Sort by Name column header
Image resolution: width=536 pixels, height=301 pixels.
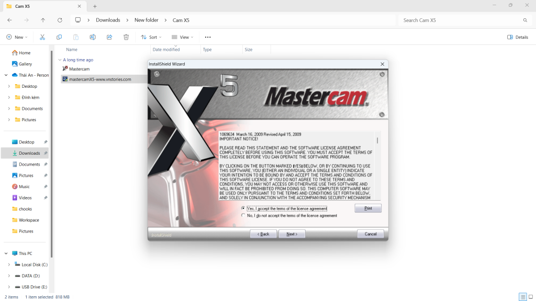pos(72,50)
